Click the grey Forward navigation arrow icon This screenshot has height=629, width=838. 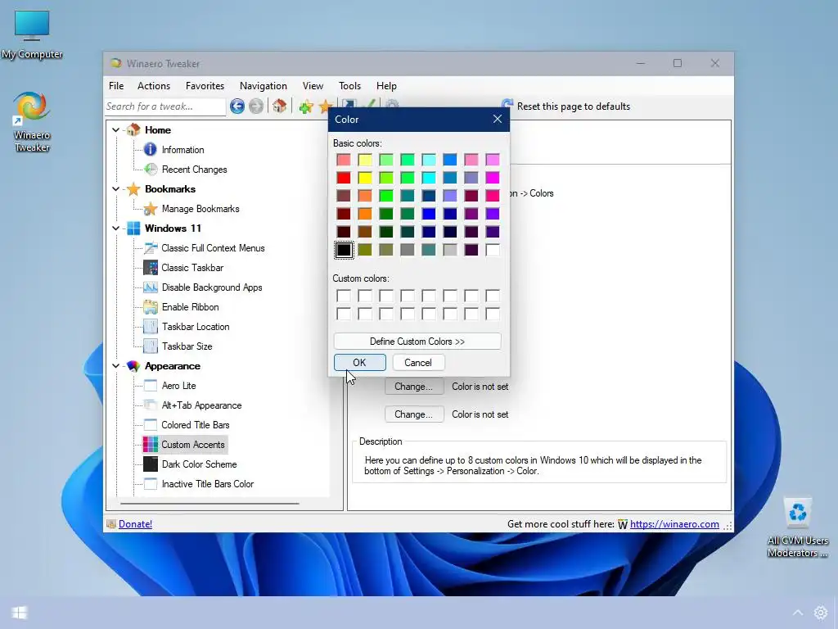256,106
